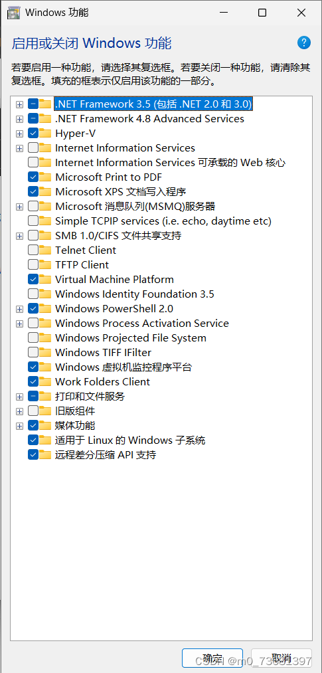Image resolution: width=322 pixels, height=673 pixels.
Task: Click folder icon next to Telnet Client
Action: [45, 250]
